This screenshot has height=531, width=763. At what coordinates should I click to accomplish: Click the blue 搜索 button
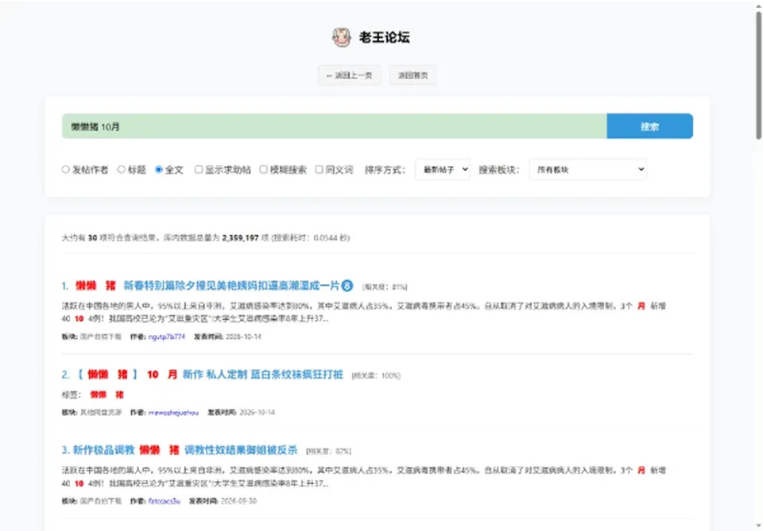(649, 126)
